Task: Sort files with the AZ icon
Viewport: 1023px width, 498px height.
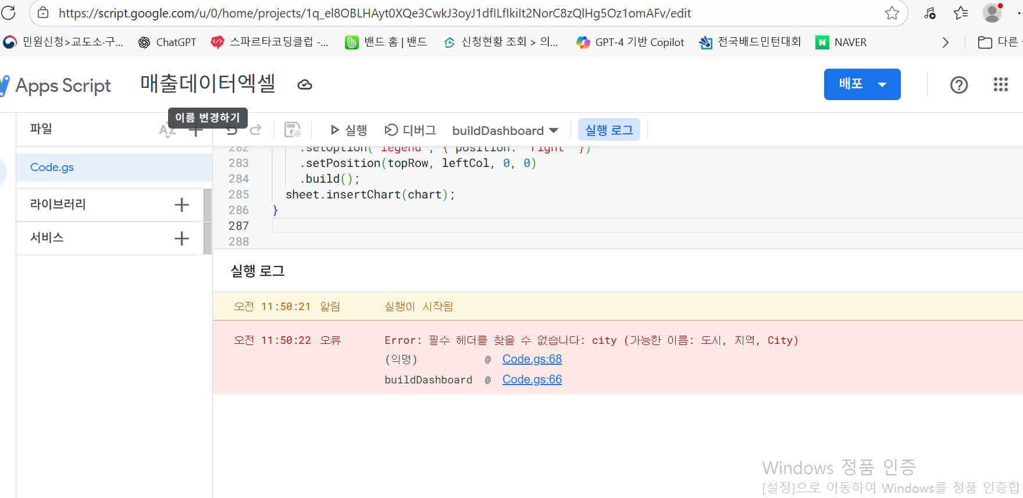Action: pyautogui.click(x=167, y=130)
